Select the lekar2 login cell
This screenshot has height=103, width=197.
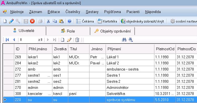click(40, 63)
